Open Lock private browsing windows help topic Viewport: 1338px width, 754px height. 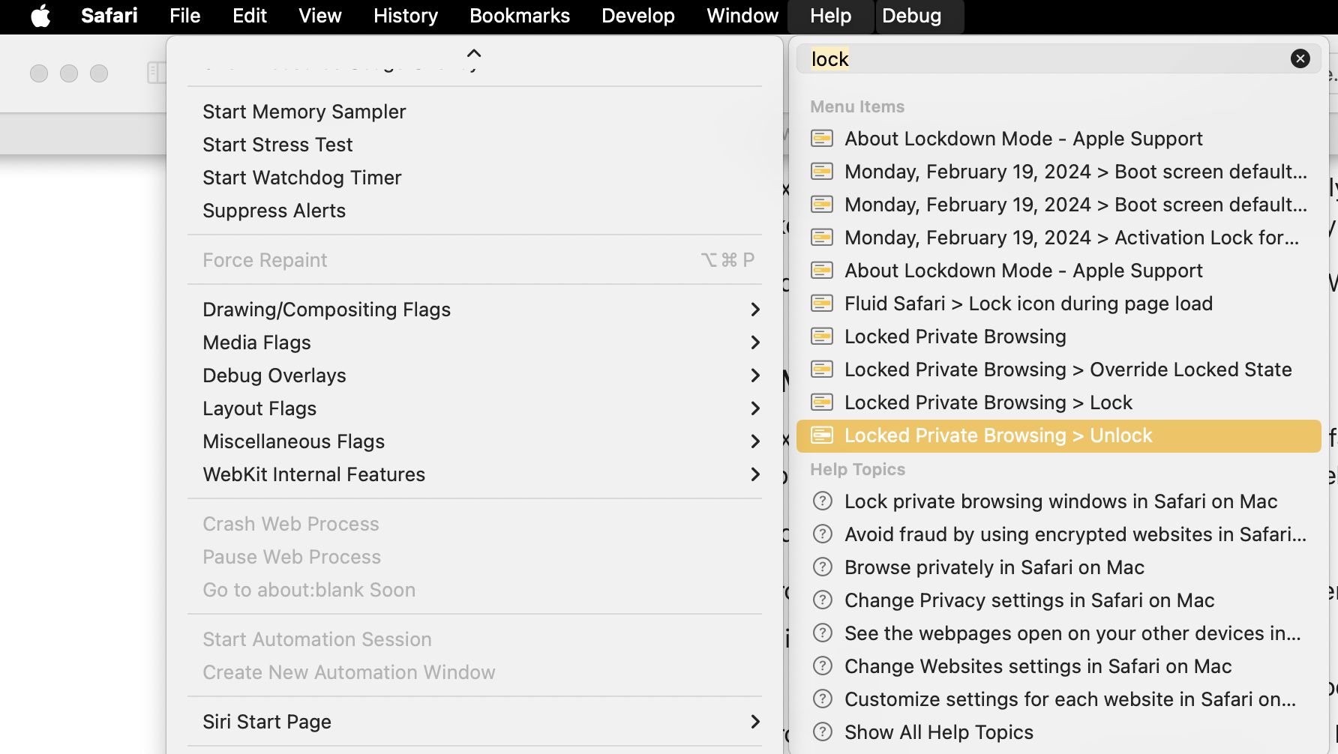point(1060,501)
